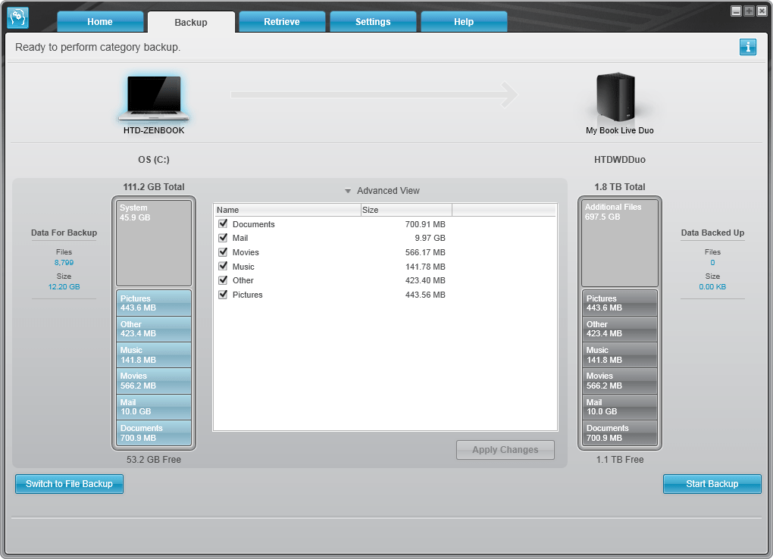Click the HTDWDDuo share label

click(x=620, y=160)
